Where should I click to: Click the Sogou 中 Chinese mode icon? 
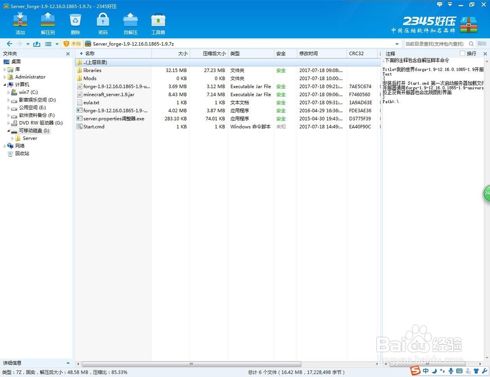click(x=426, y=371)
